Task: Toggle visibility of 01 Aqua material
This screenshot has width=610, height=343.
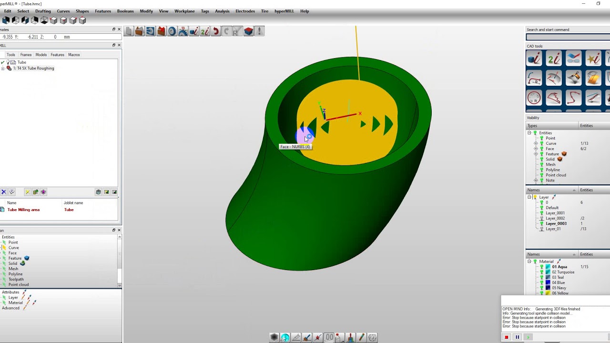Action: [541, 267]
